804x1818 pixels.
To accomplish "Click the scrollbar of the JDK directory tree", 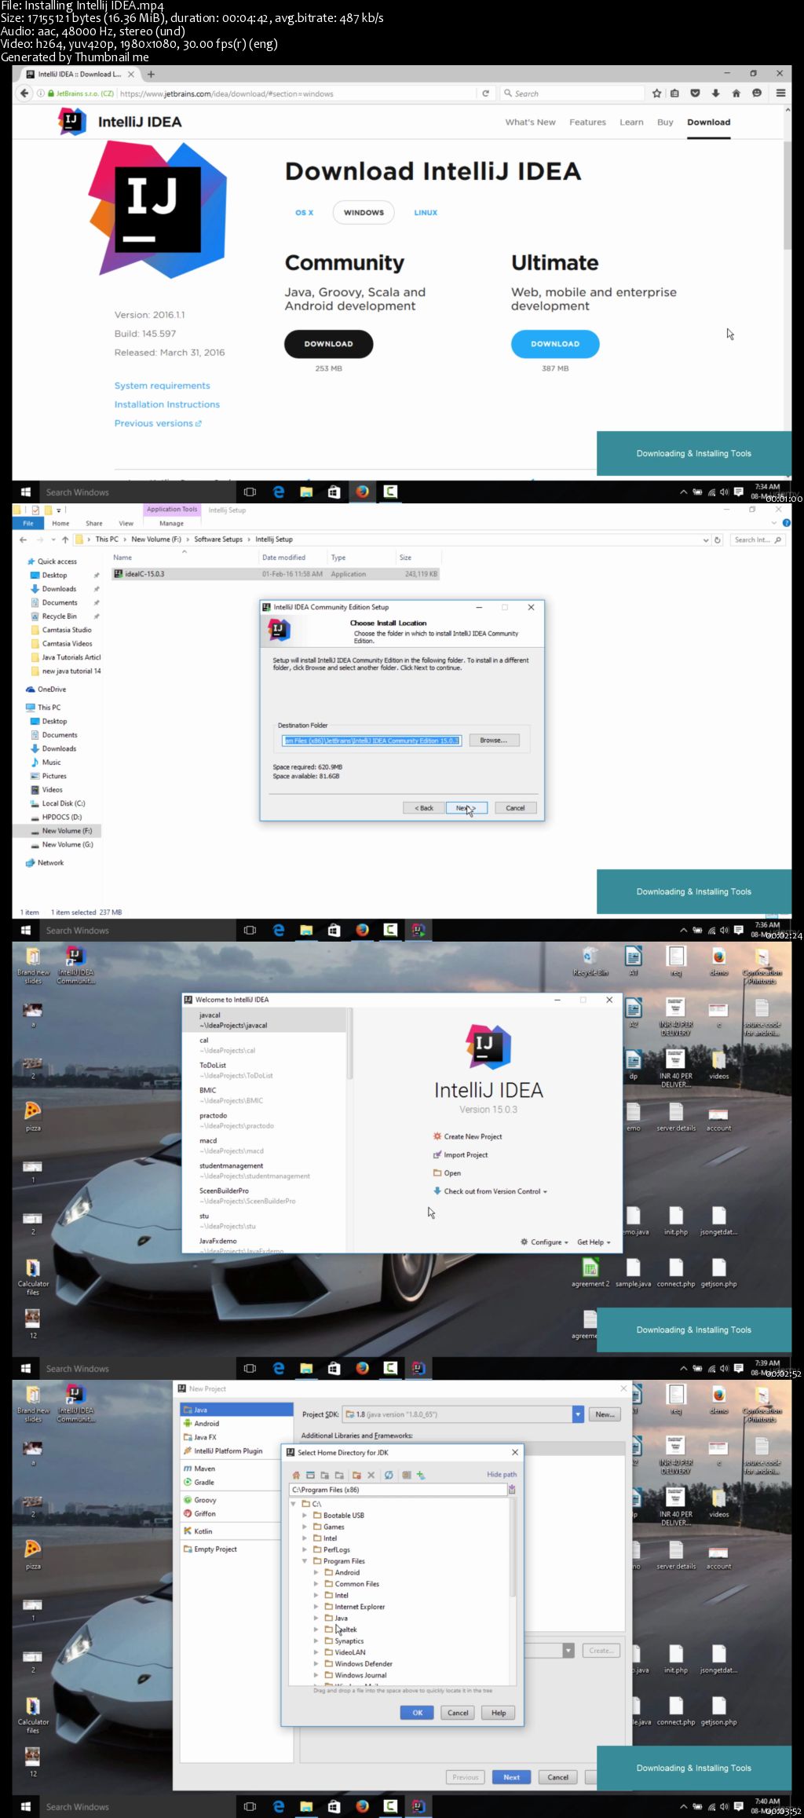I will pos(513,1548).
